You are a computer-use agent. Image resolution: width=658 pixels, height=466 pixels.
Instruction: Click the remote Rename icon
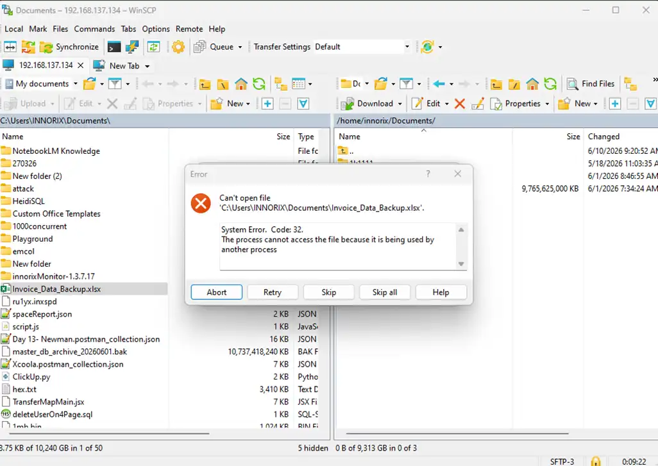point(478,103)
